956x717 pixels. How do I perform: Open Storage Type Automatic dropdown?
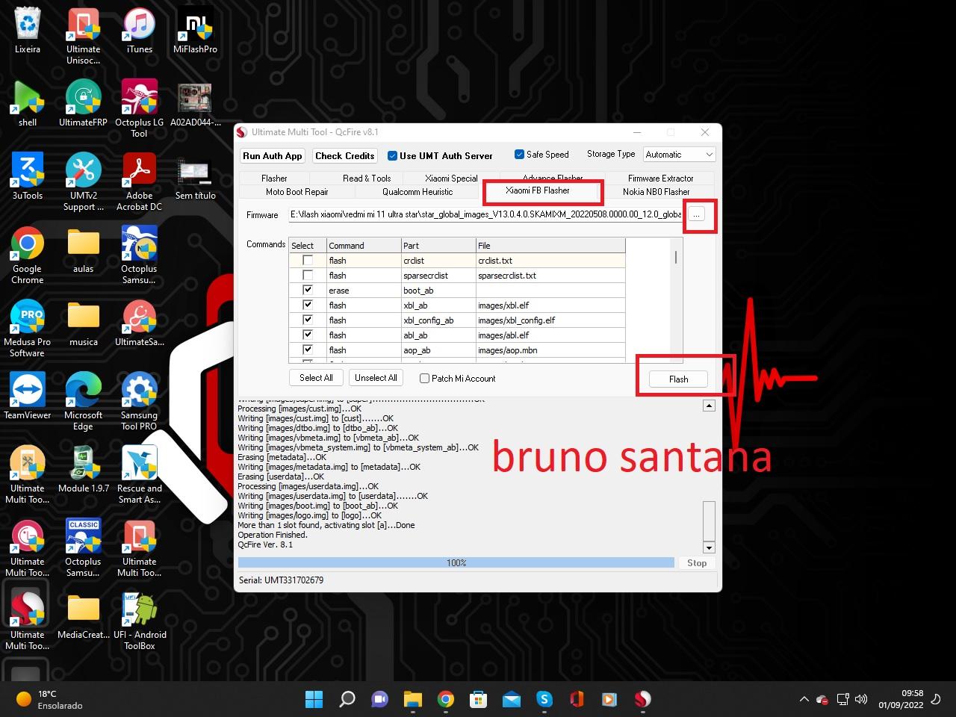[x=679, y=155]
